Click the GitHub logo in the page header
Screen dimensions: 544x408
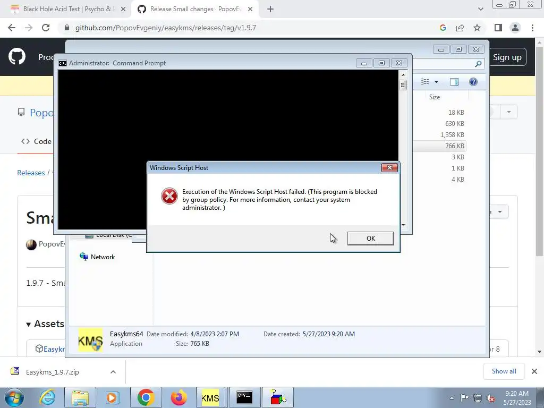(x=17, y=57)
